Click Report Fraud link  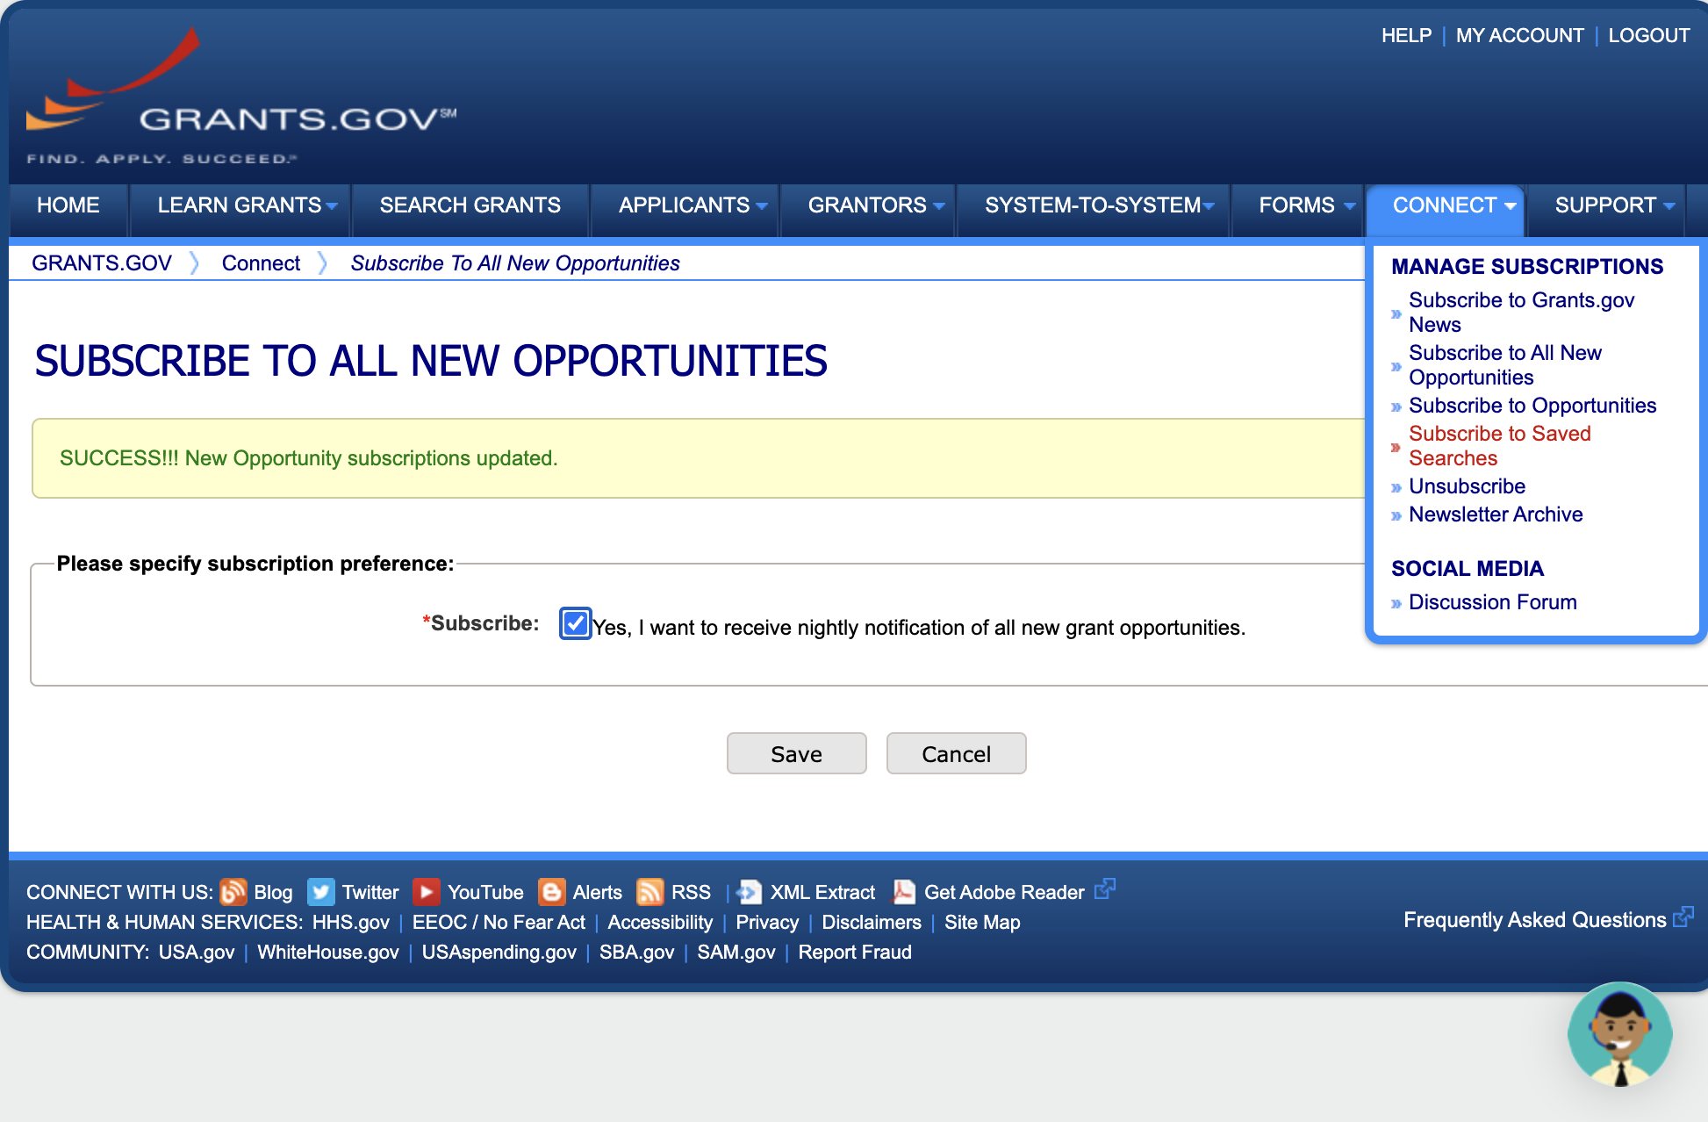coord(855,953)
